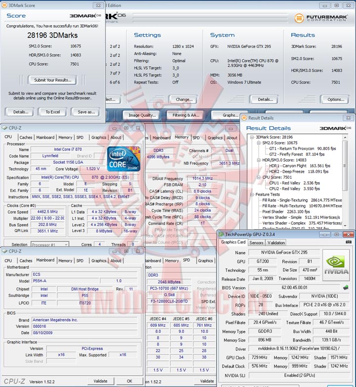Select GT1 - Return To Proxycon result
356x387 pixels.
(303, 148)
